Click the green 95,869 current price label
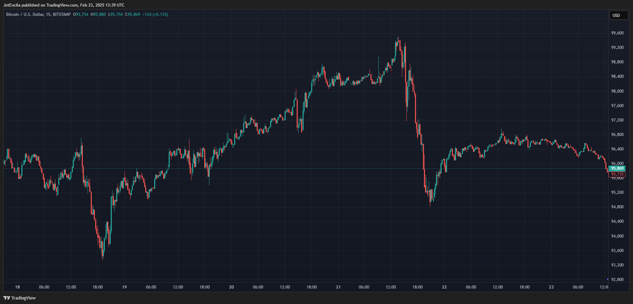This screenshot has width=633, height=304. (617, 168)
